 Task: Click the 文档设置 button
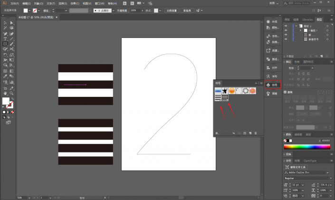(x=172, y=10)
